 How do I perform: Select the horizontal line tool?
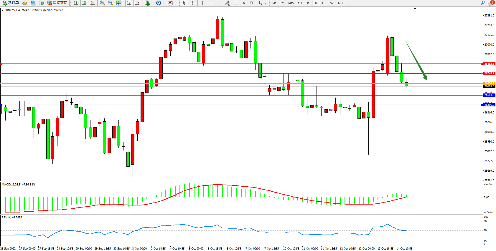pyautogui.click(x=211, y=3)
